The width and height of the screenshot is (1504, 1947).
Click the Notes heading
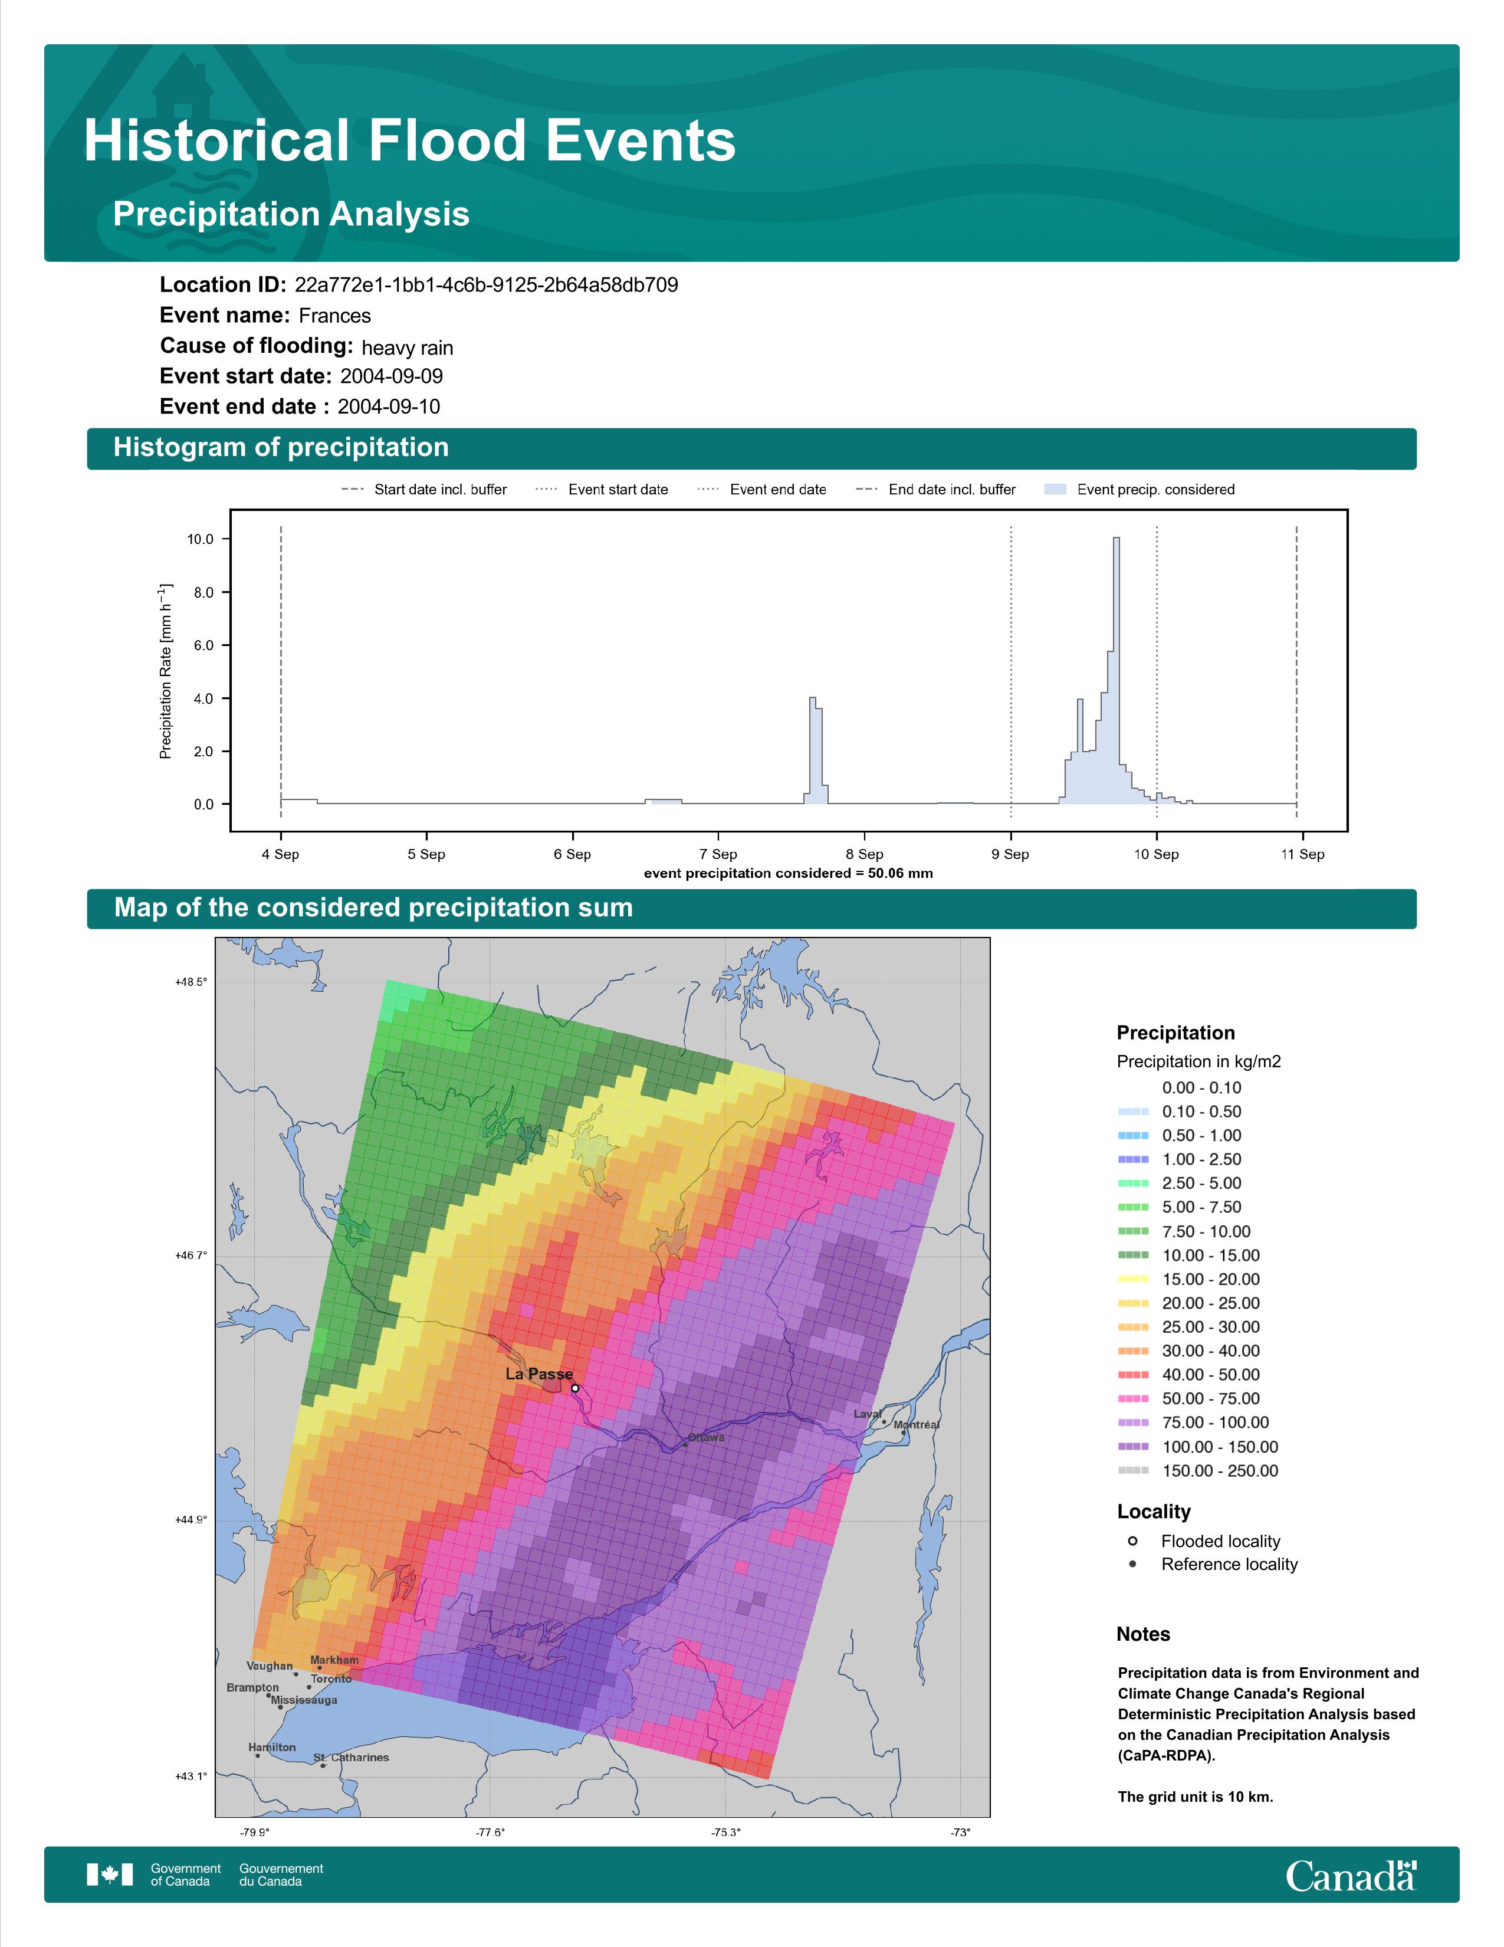(1143, 1634)
